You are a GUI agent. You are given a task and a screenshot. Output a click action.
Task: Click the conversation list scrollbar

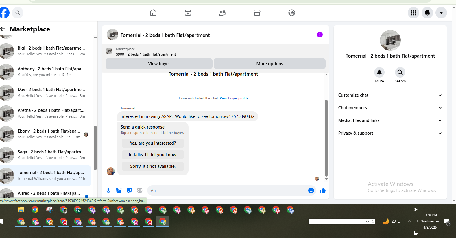[x=95, y=148]
